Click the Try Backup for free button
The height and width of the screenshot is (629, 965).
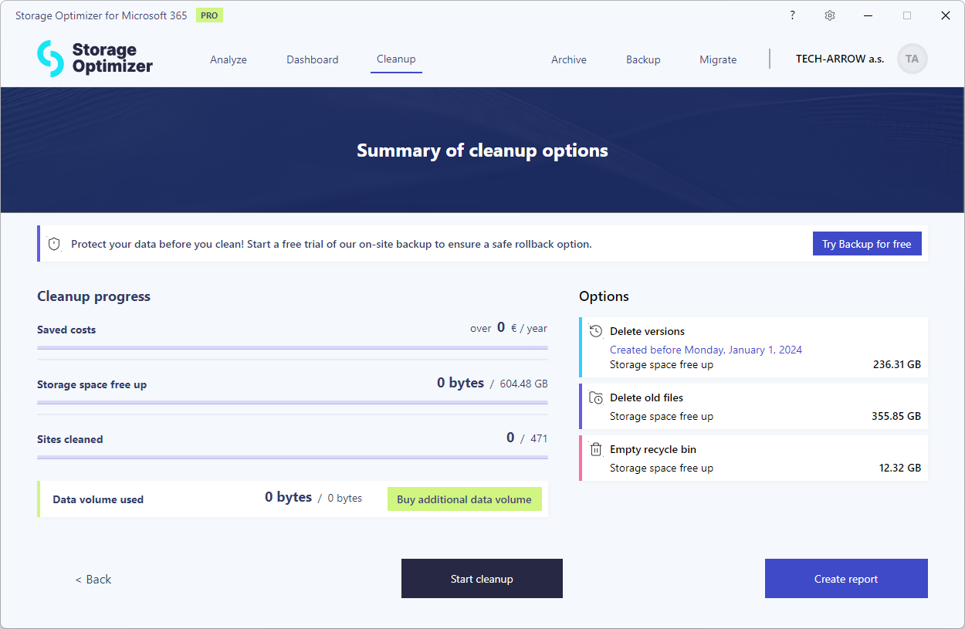(x=866, y=243)
